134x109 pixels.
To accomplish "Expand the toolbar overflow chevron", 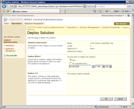I will pos(133,10).
